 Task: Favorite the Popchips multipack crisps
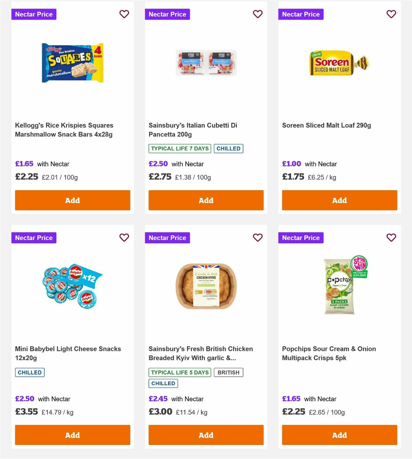coord(391,237)
